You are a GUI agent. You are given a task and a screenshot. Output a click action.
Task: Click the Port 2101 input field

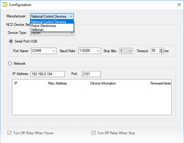click(91, 74)
